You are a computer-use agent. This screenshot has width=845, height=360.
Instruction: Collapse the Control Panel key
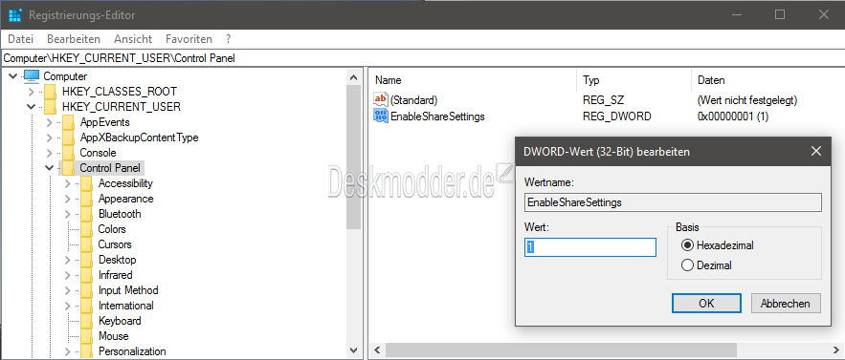pyautogui.click(x=50, y=168)
